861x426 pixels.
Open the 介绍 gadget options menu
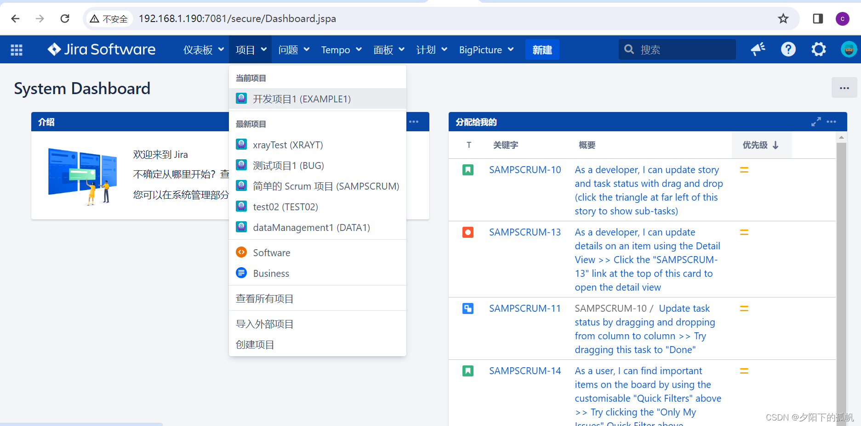click(414, 122)
